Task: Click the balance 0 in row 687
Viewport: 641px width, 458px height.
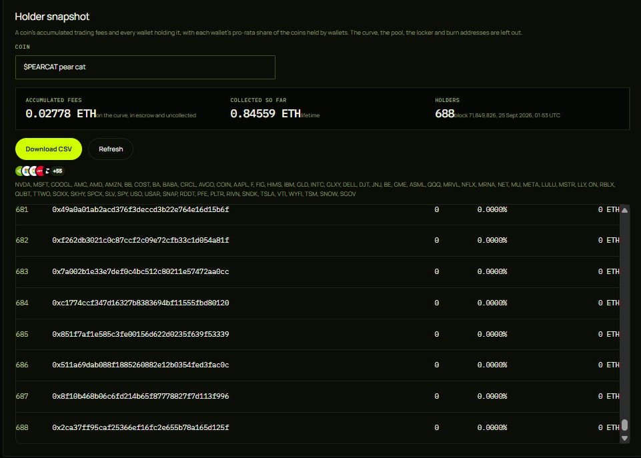Action: (x=437, y=396)
